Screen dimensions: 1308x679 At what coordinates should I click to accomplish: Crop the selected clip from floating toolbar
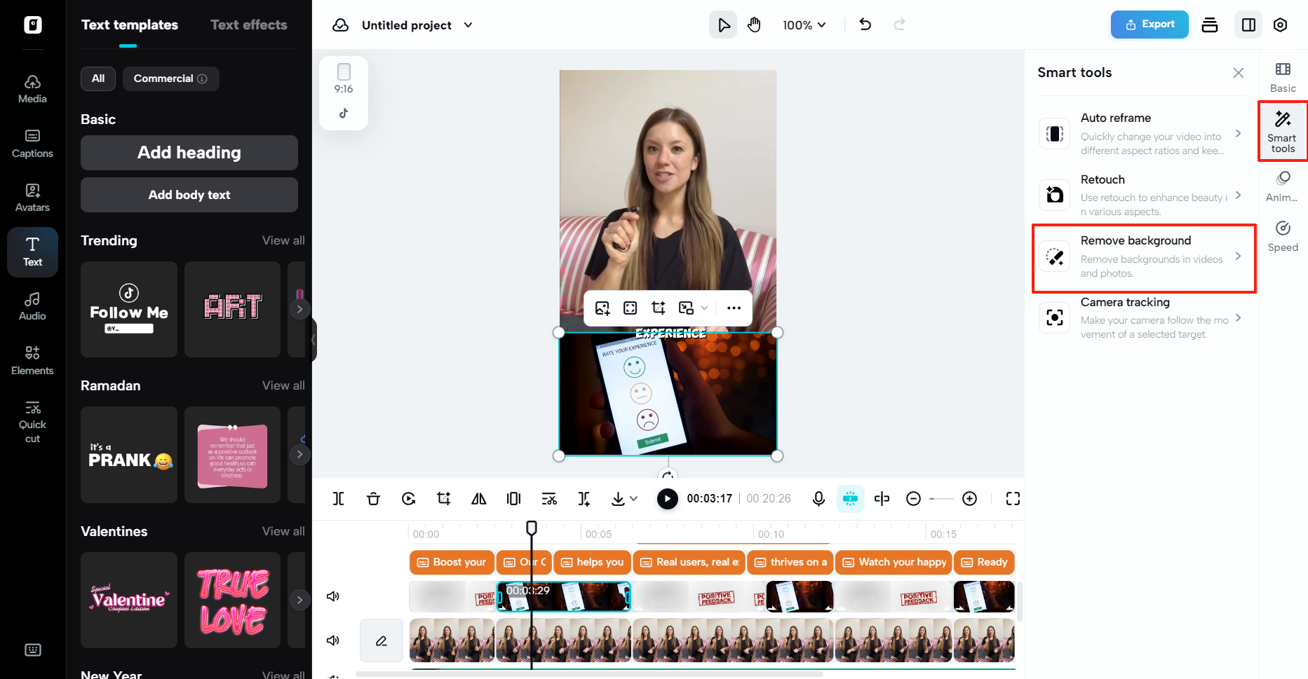658,308
